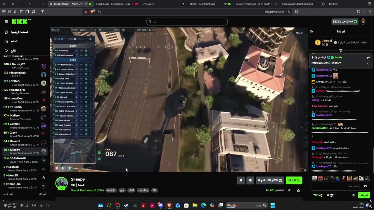
Task: Follow Slleepy with the heart button
Action: pyautogui.click(x=250, y=181)
